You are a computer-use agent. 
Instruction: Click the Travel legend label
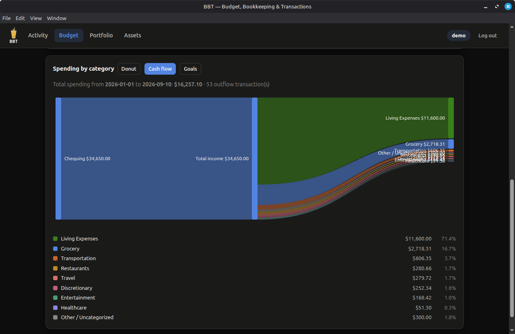68,278
